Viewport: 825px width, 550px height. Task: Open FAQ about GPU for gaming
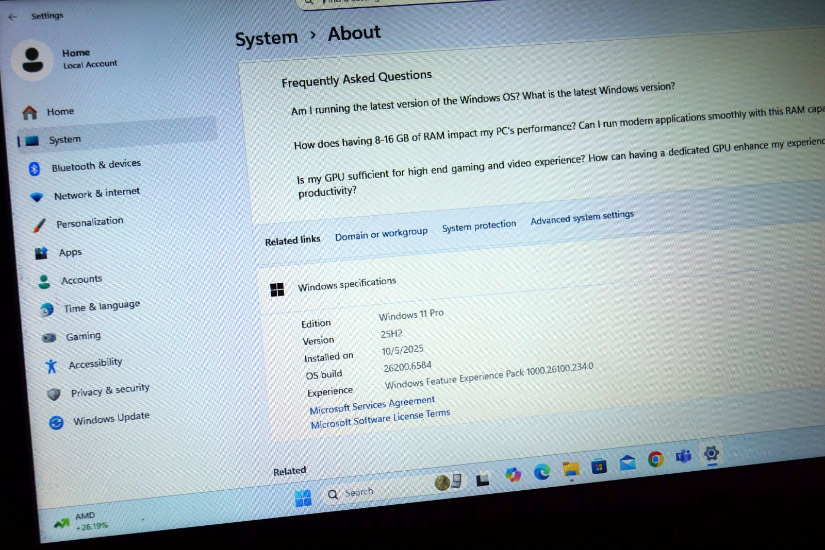(561, 168)
